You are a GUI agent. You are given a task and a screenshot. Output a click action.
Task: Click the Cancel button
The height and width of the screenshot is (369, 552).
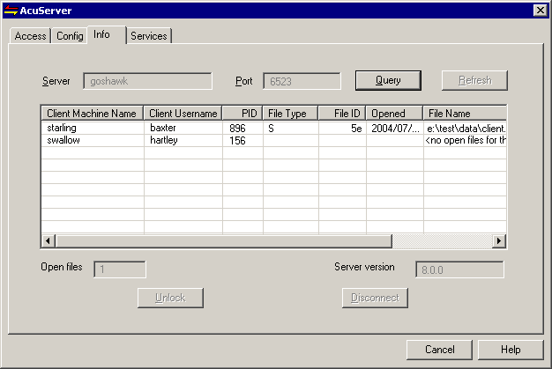[x=440, y=350]
